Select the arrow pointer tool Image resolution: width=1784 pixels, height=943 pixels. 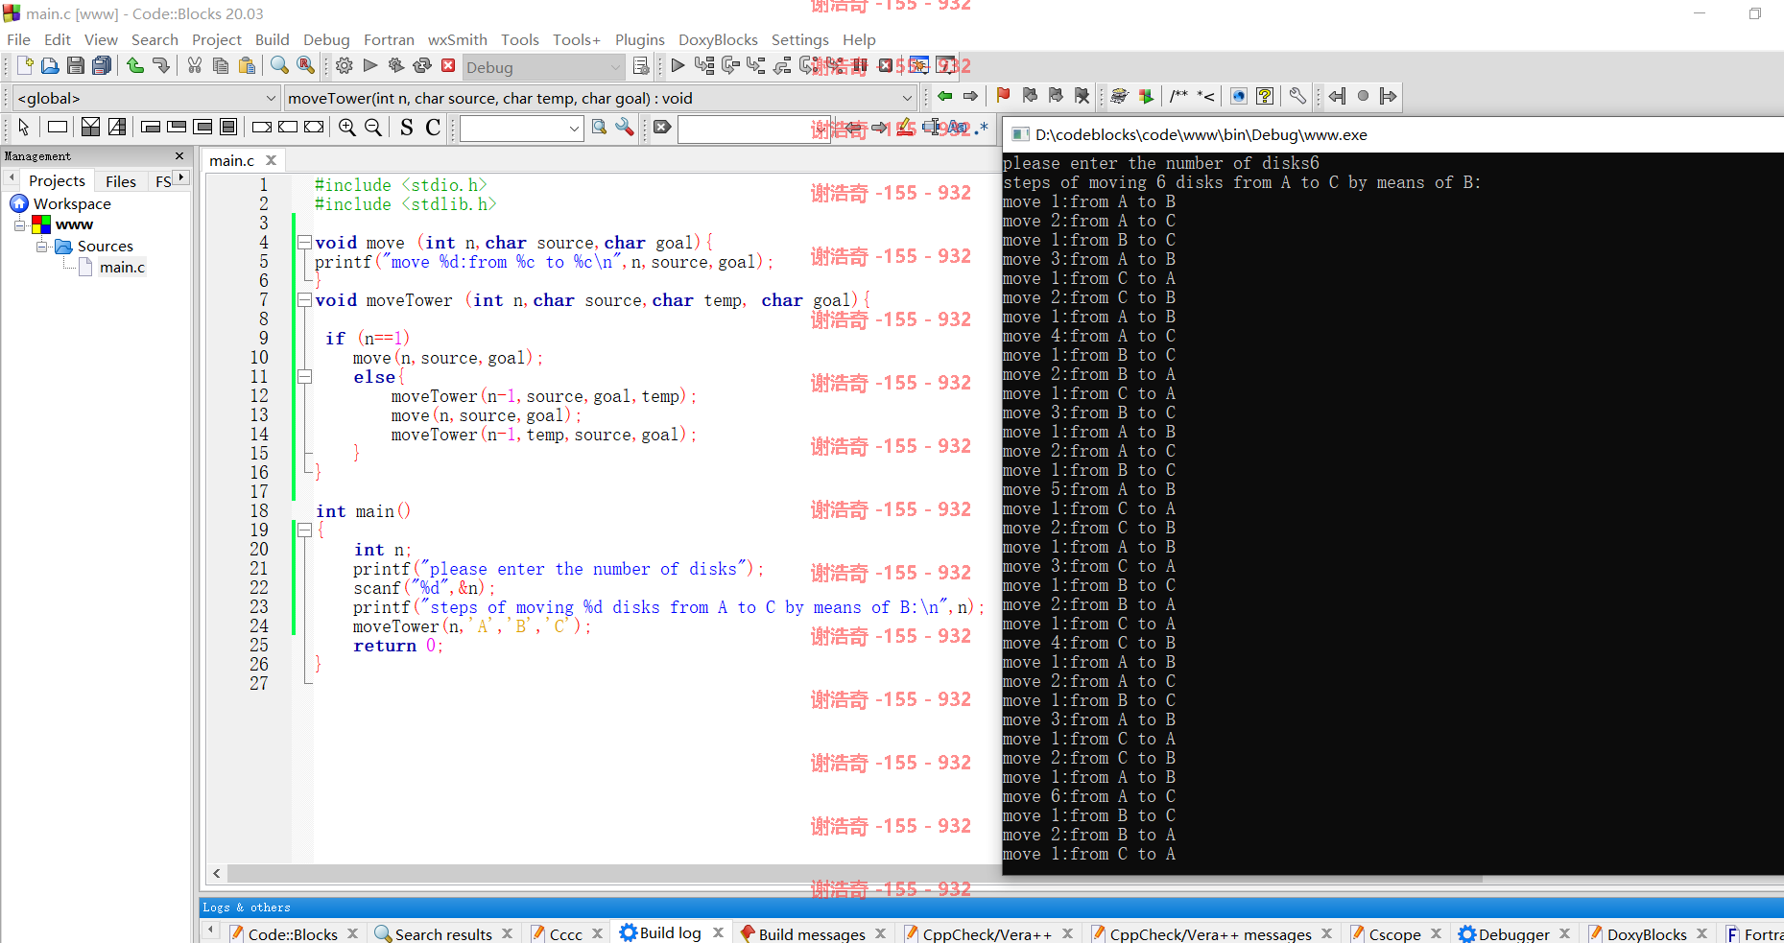[24, 127]
